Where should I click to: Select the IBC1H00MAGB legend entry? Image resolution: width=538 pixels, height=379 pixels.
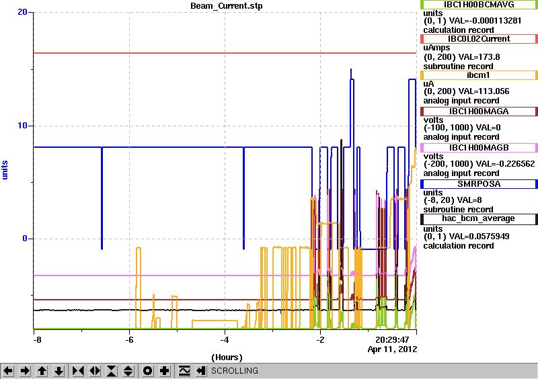[479, 148]
